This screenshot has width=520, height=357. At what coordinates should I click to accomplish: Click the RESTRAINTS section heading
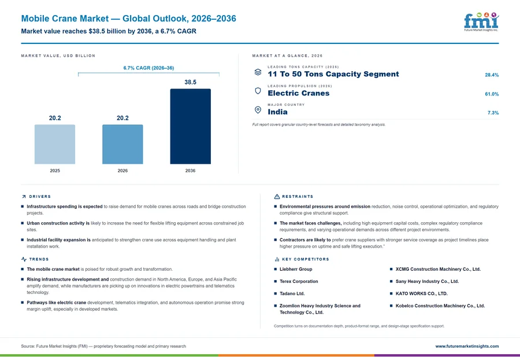298,197
